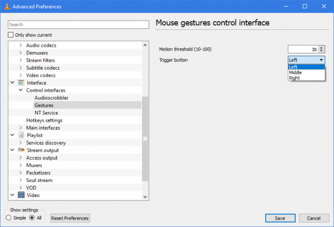Expand the Muxers node
Screen dimensions: 334x227
pyautogui.click(x=21, y=165)
